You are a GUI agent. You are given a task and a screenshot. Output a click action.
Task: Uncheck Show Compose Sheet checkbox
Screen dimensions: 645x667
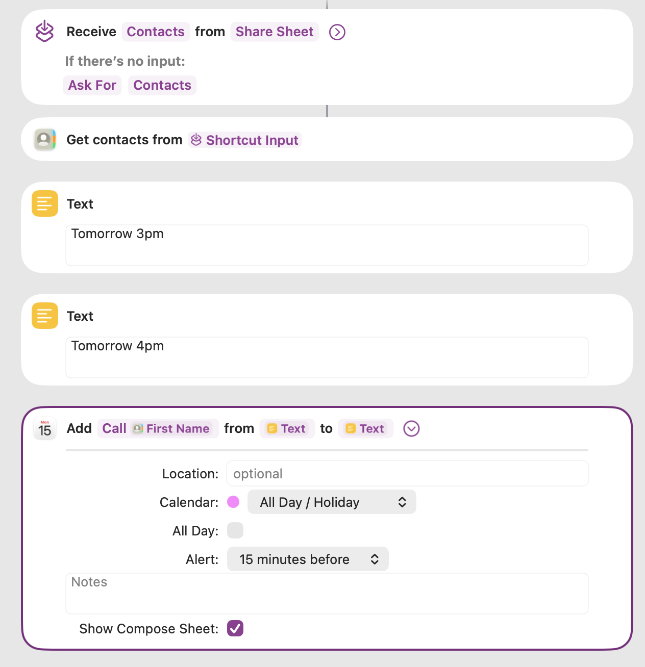pyautogui.click(x=235, y=628)
